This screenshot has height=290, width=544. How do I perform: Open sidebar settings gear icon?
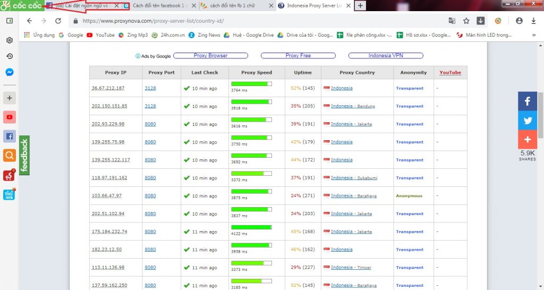point(10,40)
